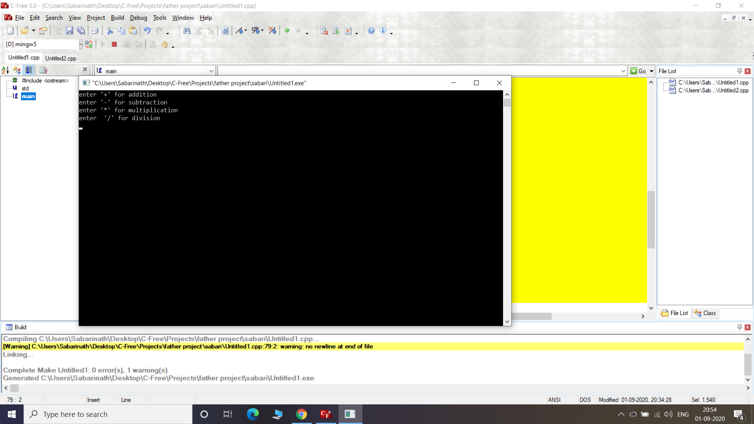
Task: Open the Debug menu
Action: pos(138,18)
